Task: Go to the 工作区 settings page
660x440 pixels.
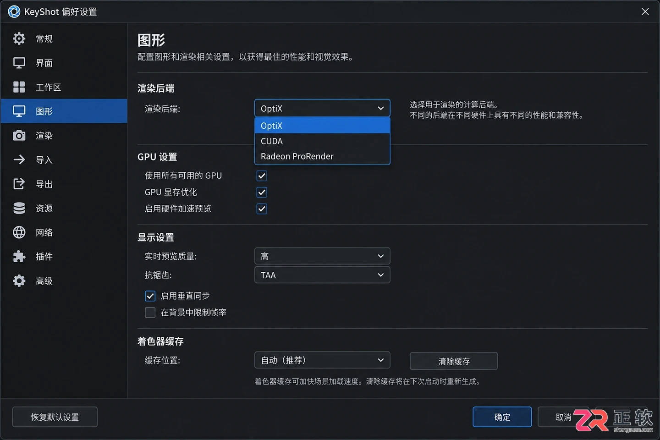Action: click(64, 87)
